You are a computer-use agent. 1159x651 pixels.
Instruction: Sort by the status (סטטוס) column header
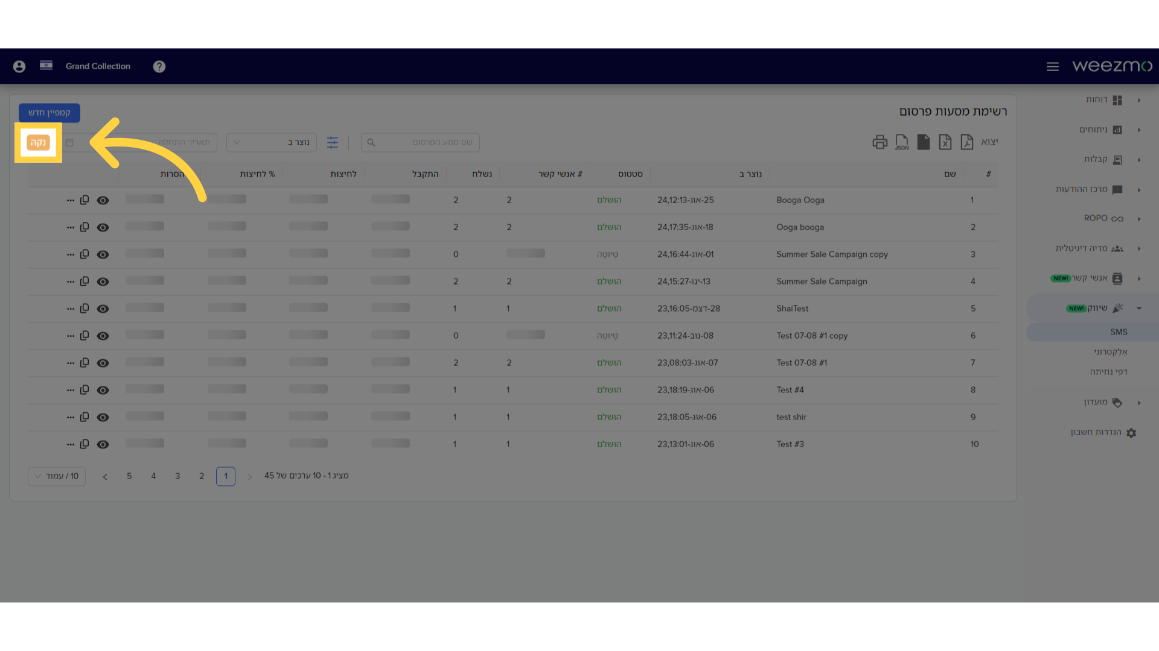(630, 174)
